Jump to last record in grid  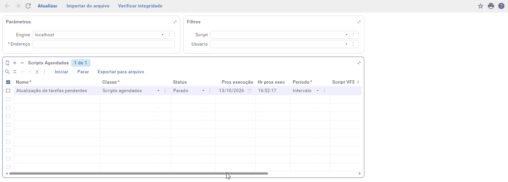pos(37,72)
